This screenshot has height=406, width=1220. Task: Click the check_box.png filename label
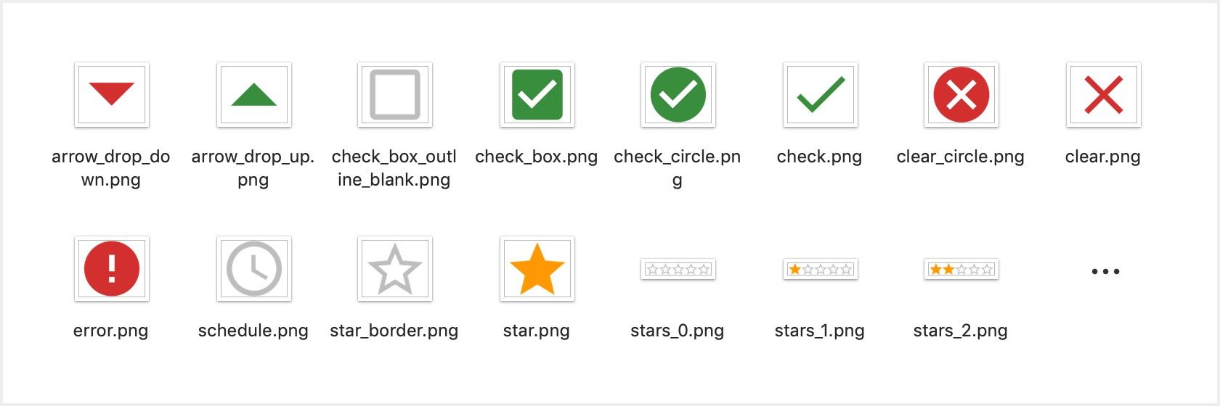(537, 157)
